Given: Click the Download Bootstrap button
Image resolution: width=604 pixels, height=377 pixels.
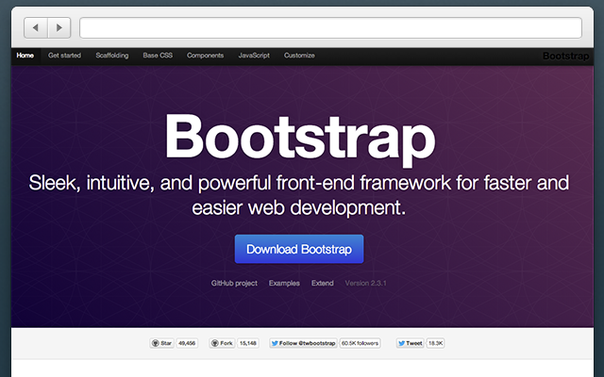Looking at the screenshot, I should tap(299, 249).
